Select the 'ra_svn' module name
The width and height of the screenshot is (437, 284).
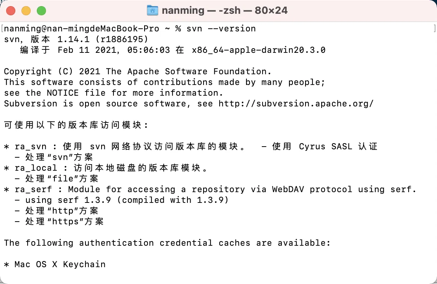click(x=31, y=147)
